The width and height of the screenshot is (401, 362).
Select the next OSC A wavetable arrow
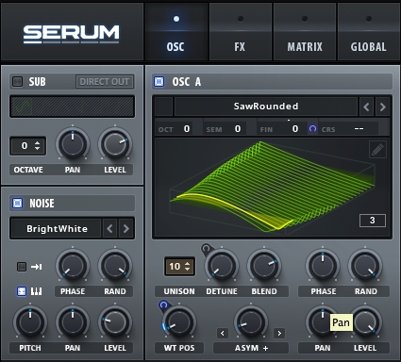pos(382,107)
